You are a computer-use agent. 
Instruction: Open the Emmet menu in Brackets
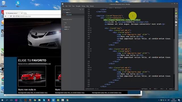(x=92, y=6)
